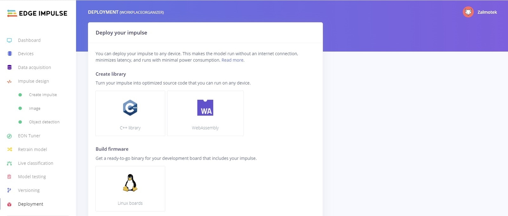The width and height of the screenshot is (508, 216).
Task: Click the Live classification icon
Action: point(9,163)
